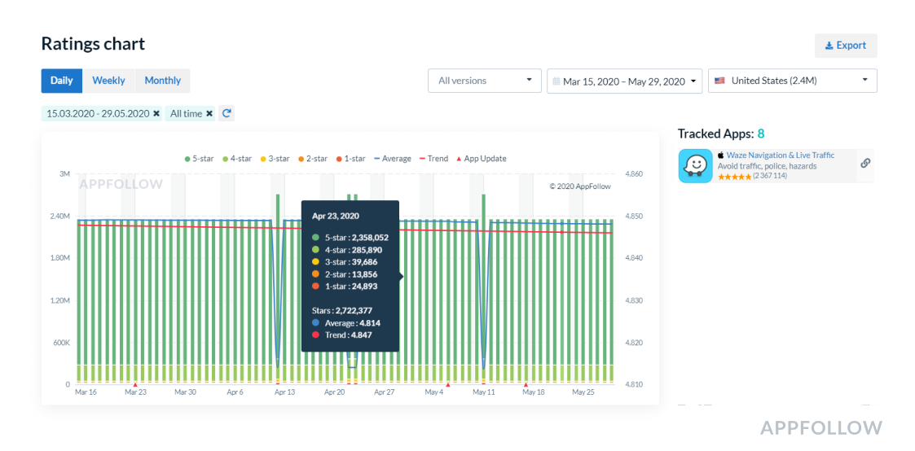
Task: Click the calendar icon in date range
Action: click(556, 81)
